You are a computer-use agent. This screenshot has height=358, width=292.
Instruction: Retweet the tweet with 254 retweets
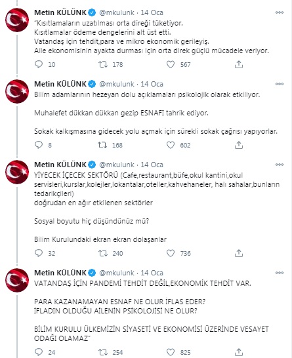(x=103, y=352)
